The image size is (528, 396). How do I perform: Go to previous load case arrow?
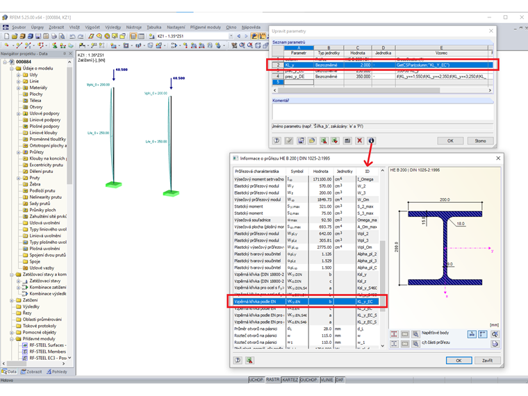239,36
